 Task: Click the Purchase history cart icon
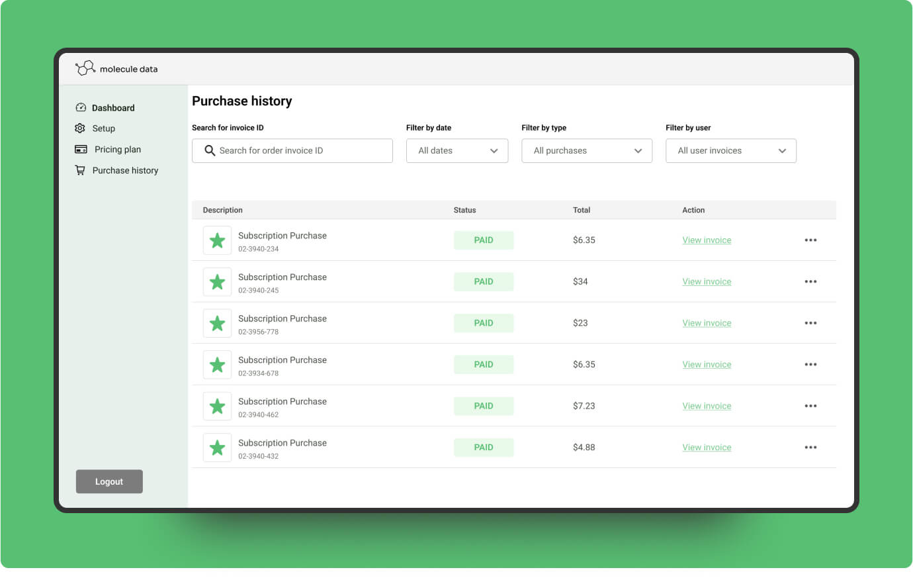(81, 170)
